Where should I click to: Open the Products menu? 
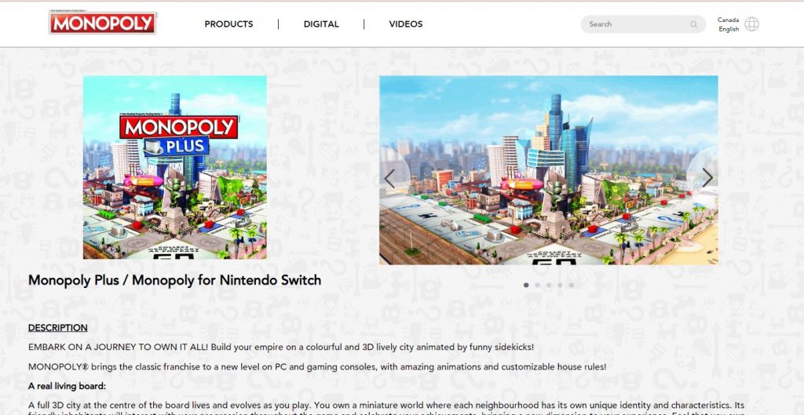pos(228,24)
